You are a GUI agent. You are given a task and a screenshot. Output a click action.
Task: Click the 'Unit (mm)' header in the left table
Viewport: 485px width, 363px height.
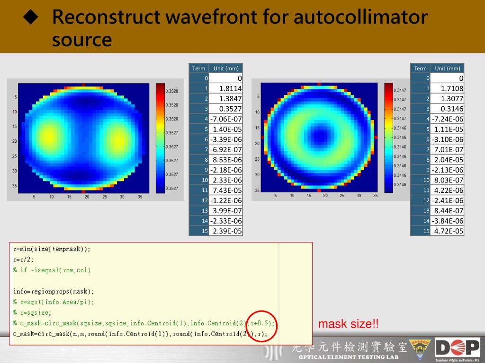[x=226, y=68]
